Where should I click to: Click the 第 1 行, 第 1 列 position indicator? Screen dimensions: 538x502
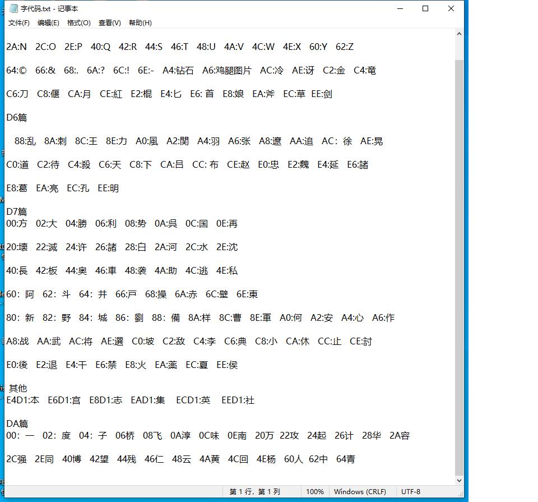[x=254, y=492]
